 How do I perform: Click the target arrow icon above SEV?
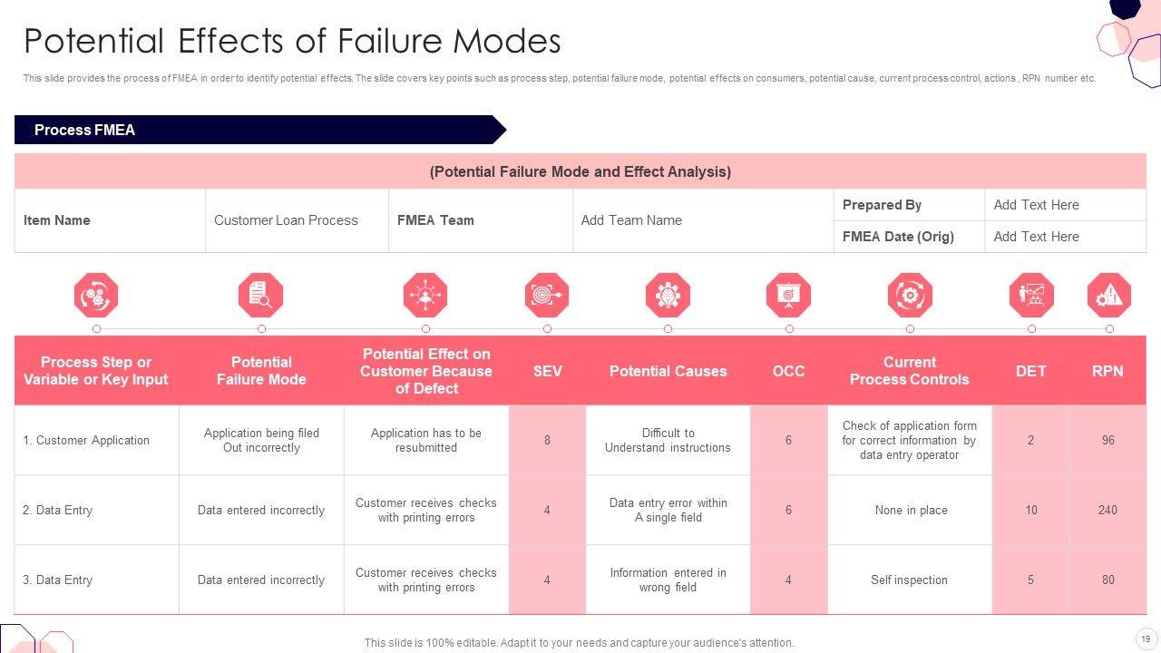(x=547, y=296)
